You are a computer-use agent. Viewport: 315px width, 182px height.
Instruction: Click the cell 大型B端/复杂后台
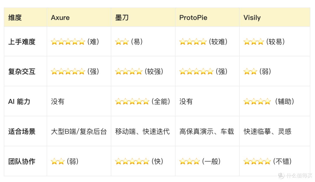point(79,132)
